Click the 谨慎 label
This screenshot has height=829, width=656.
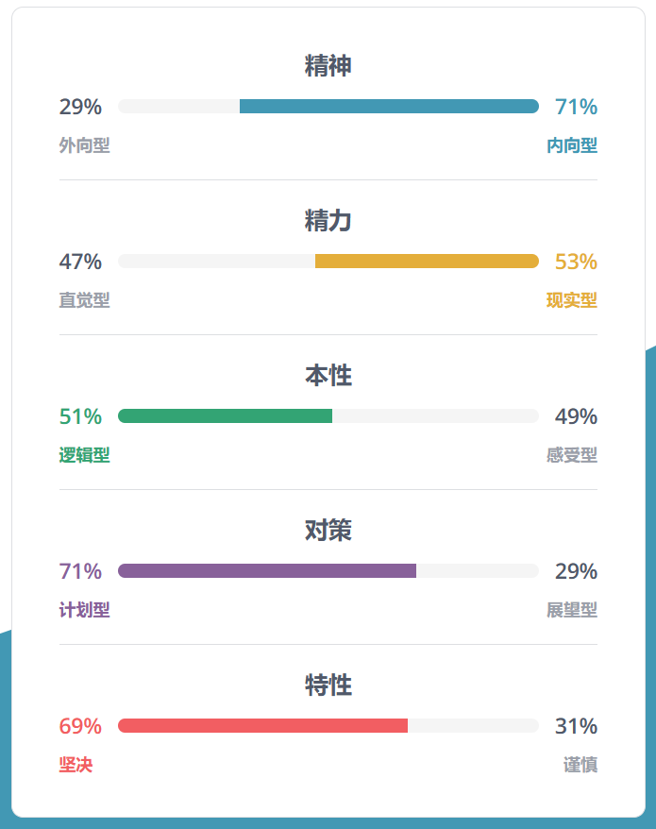(x=580, y=765)
